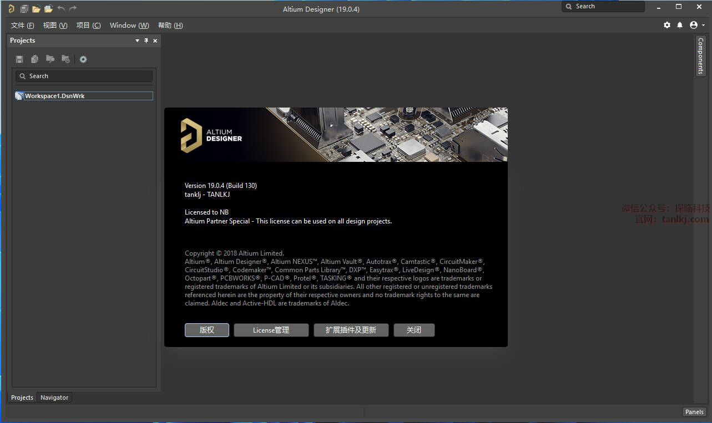This screenshot has height=423, width=712.
Task: Click Open Project folder icon in title bar
Action: pyautogui.click(x=48, y=8)
